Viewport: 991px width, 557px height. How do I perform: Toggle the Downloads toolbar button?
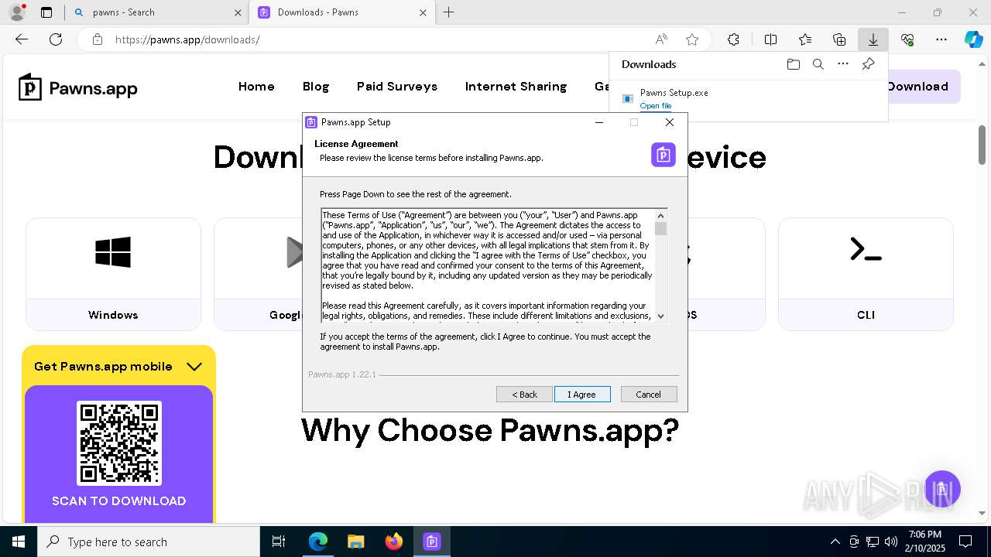click(873, 39)
